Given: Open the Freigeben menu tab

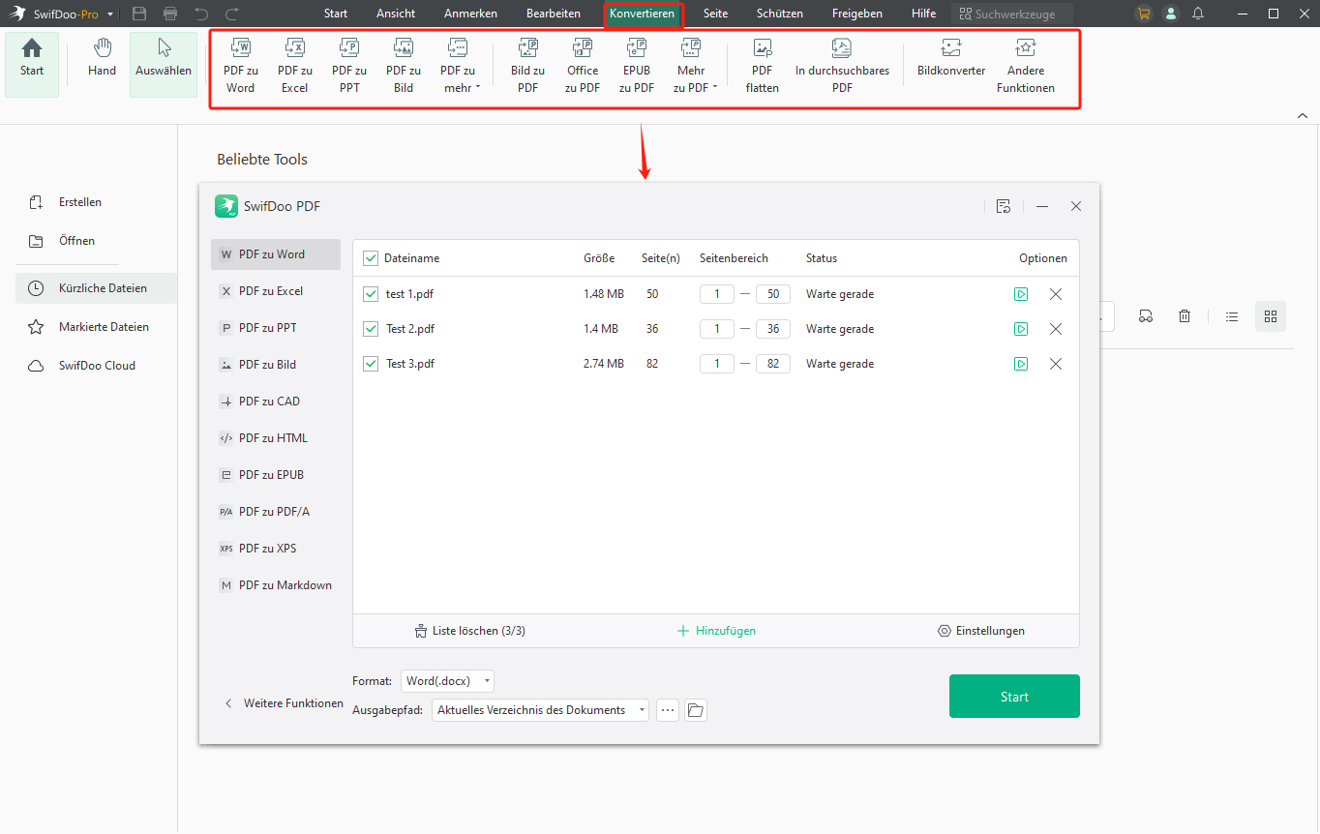Looking at the screenshot, I should tap(857, 14).
